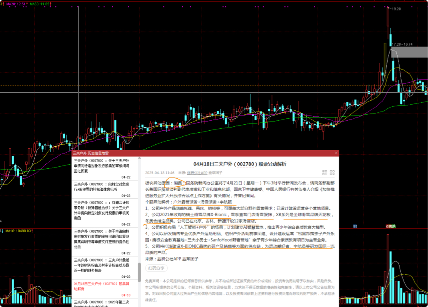Click paragraph 3 about 人工智能+户外 场景

(x=235, y=227)
